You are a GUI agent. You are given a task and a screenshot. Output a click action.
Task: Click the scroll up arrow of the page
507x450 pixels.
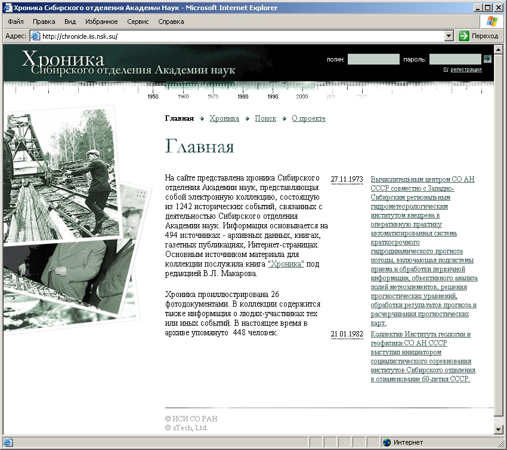tap(498, 50)
